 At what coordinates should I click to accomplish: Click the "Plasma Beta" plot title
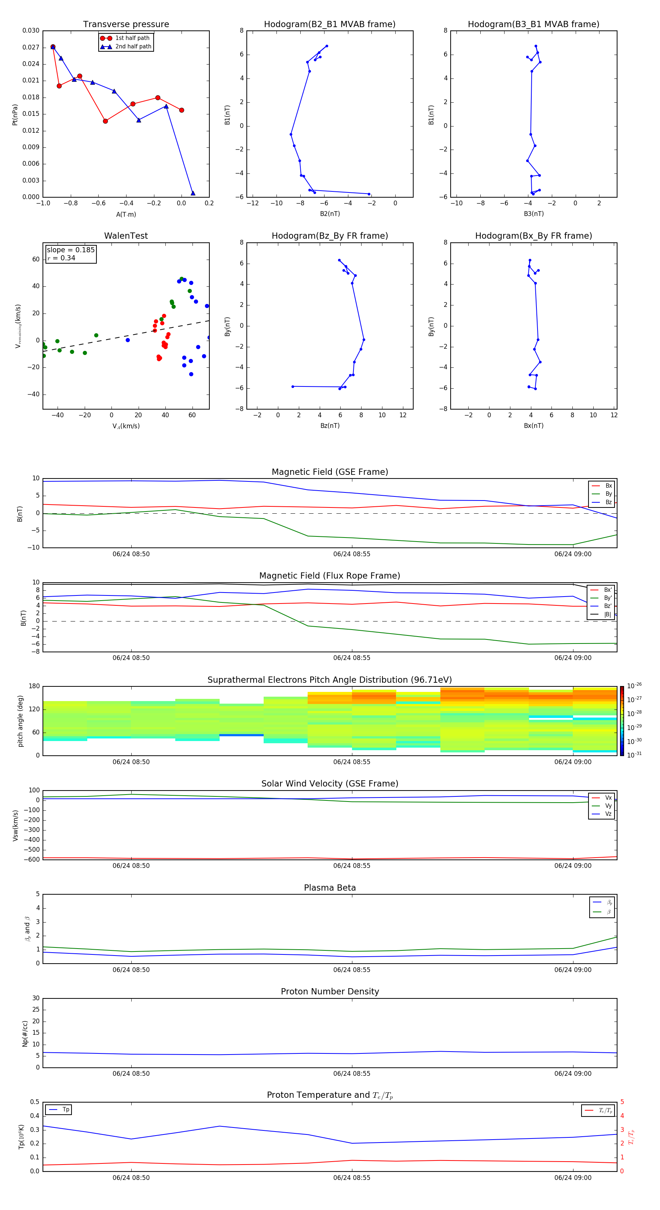coord(330,888)
